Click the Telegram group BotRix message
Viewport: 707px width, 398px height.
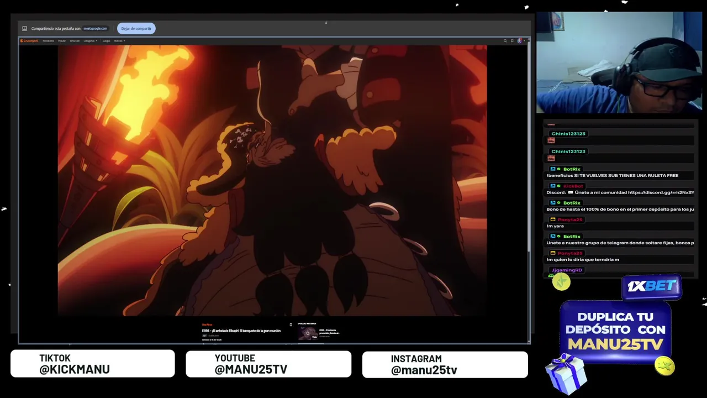(620, 243)
